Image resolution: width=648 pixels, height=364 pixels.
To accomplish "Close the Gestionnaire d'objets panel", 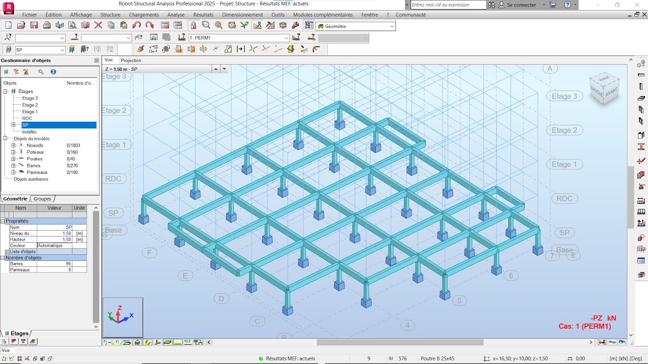I will 96,60.
